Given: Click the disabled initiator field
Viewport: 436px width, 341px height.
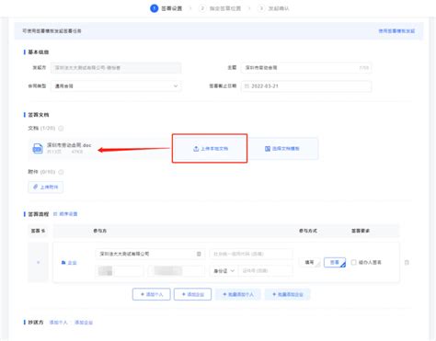Looking at the screenshot, I should [x=116, y=68].
